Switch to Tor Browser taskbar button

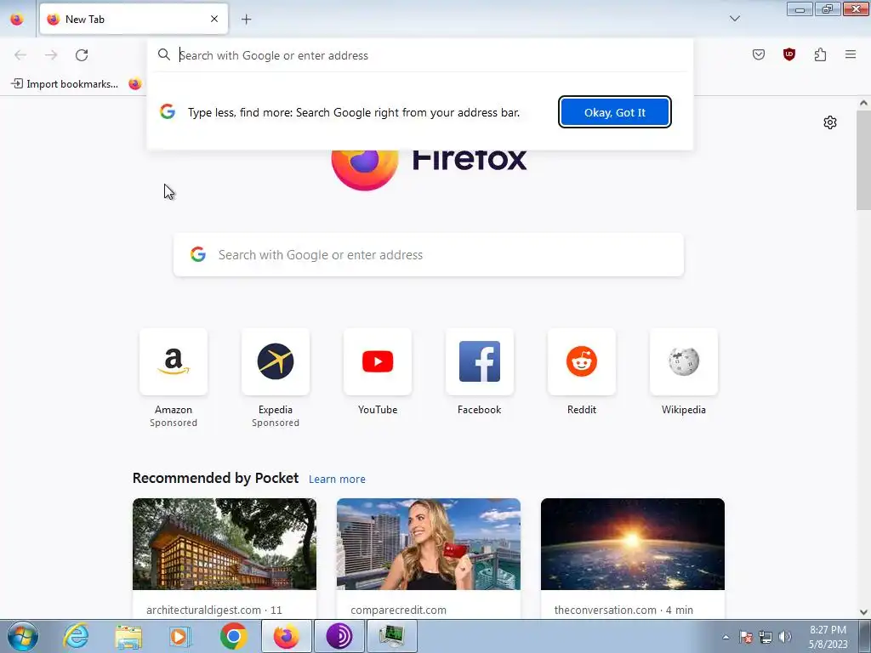339,636
